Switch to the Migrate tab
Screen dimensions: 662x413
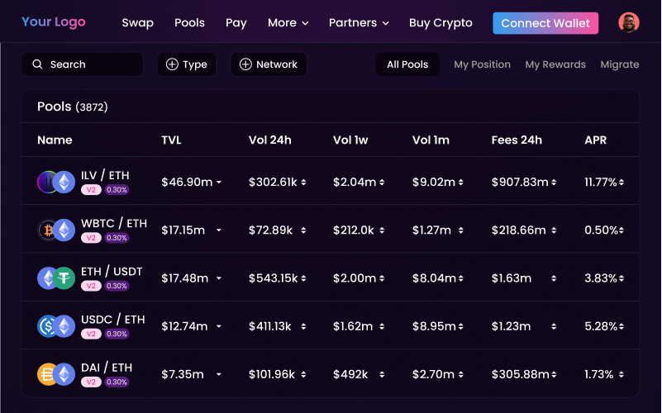point(620,64)
